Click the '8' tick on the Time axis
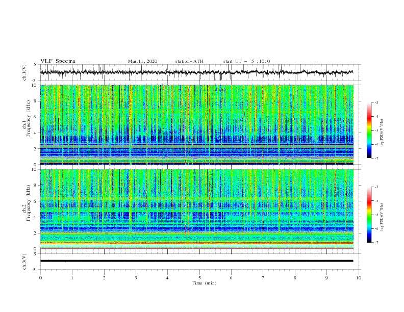 point(295,278)
